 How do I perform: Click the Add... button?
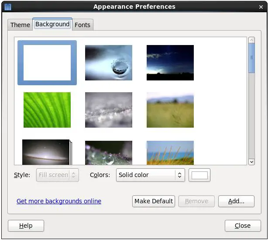(237, 202)
